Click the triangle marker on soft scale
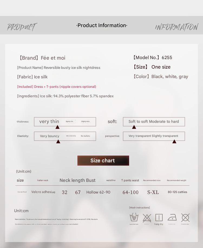 pos(134,127)
